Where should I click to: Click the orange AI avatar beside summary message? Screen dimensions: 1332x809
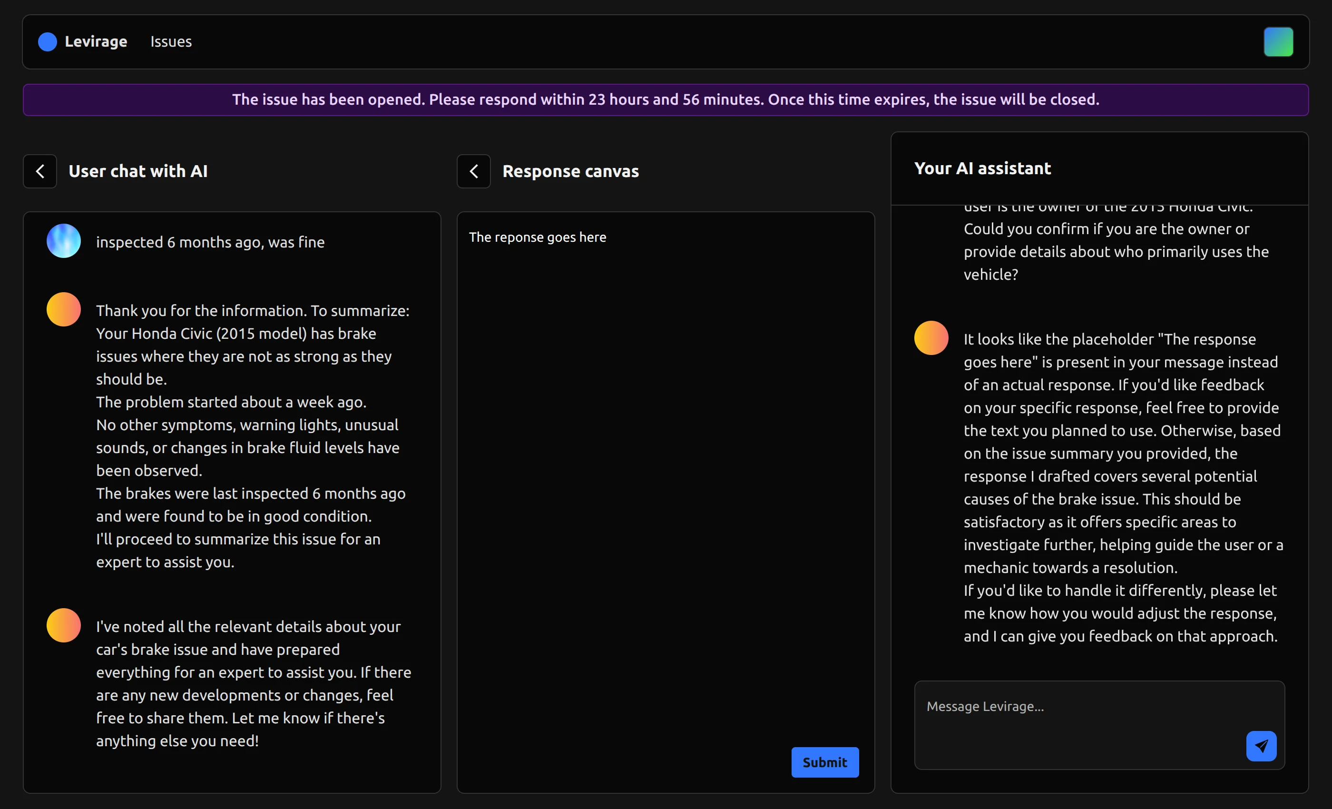(x=64, y=309)
